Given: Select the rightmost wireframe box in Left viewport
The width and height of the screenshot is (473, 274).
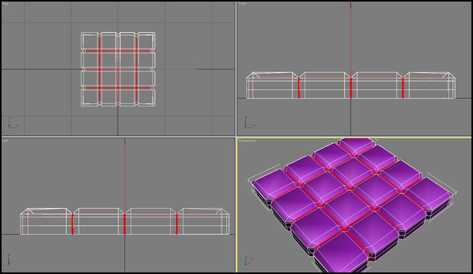Looking at the screenshot, I should [203, 221].
